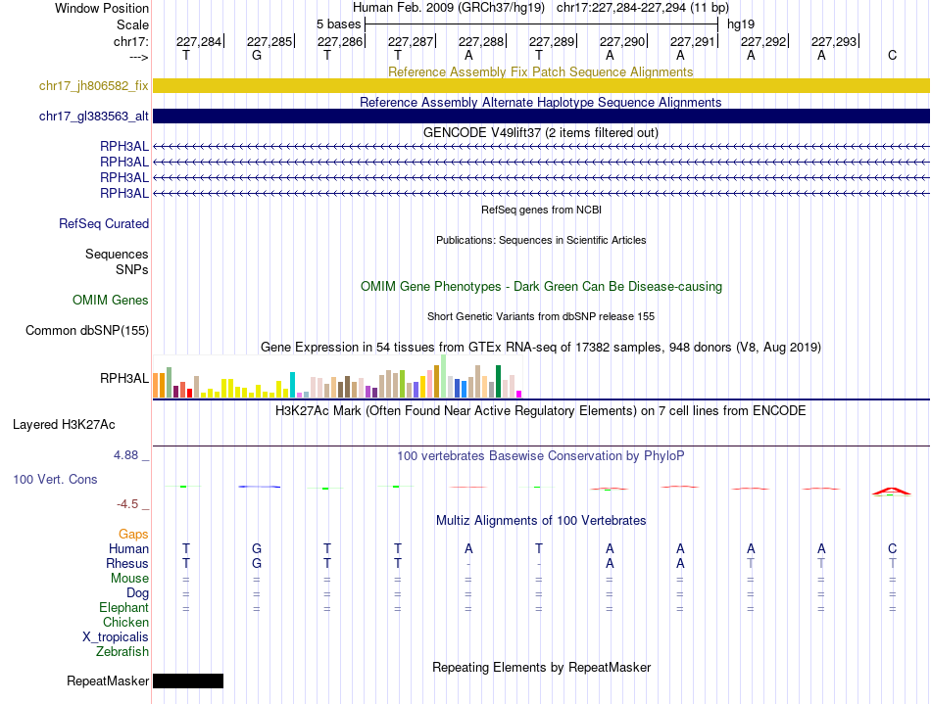Image resolution: width=931 pixels, height=704 pixels.
Task: Open the RefSeq Curated track label
Action: [104, 223]
